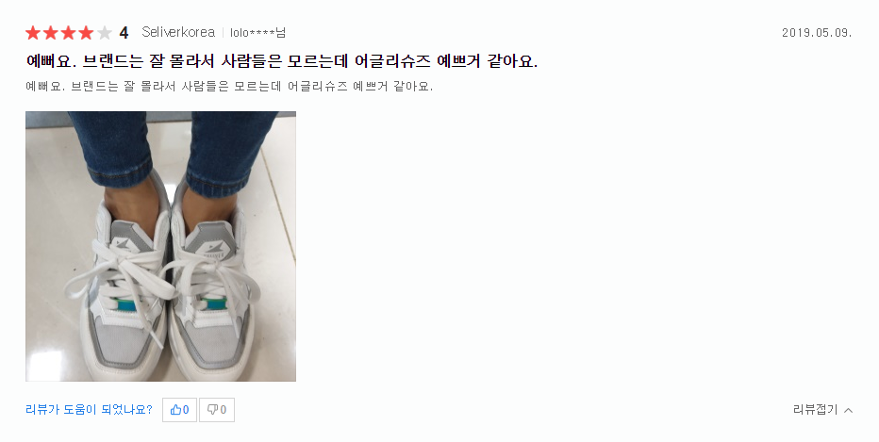Open the white sneakers review photo
Viewport: 879px width, 442px height.
click(x=161, y=247)
